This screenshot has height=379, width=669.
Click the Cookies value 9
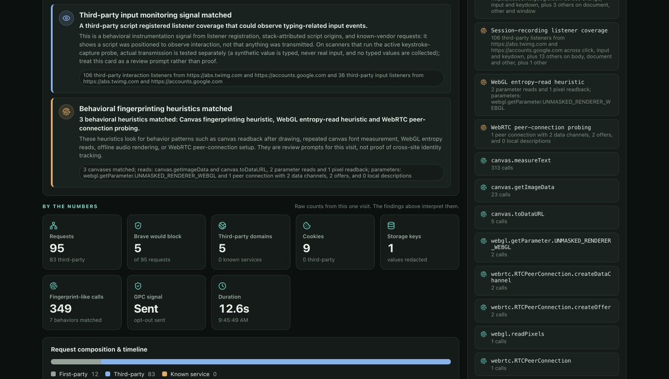click(306, 248)
